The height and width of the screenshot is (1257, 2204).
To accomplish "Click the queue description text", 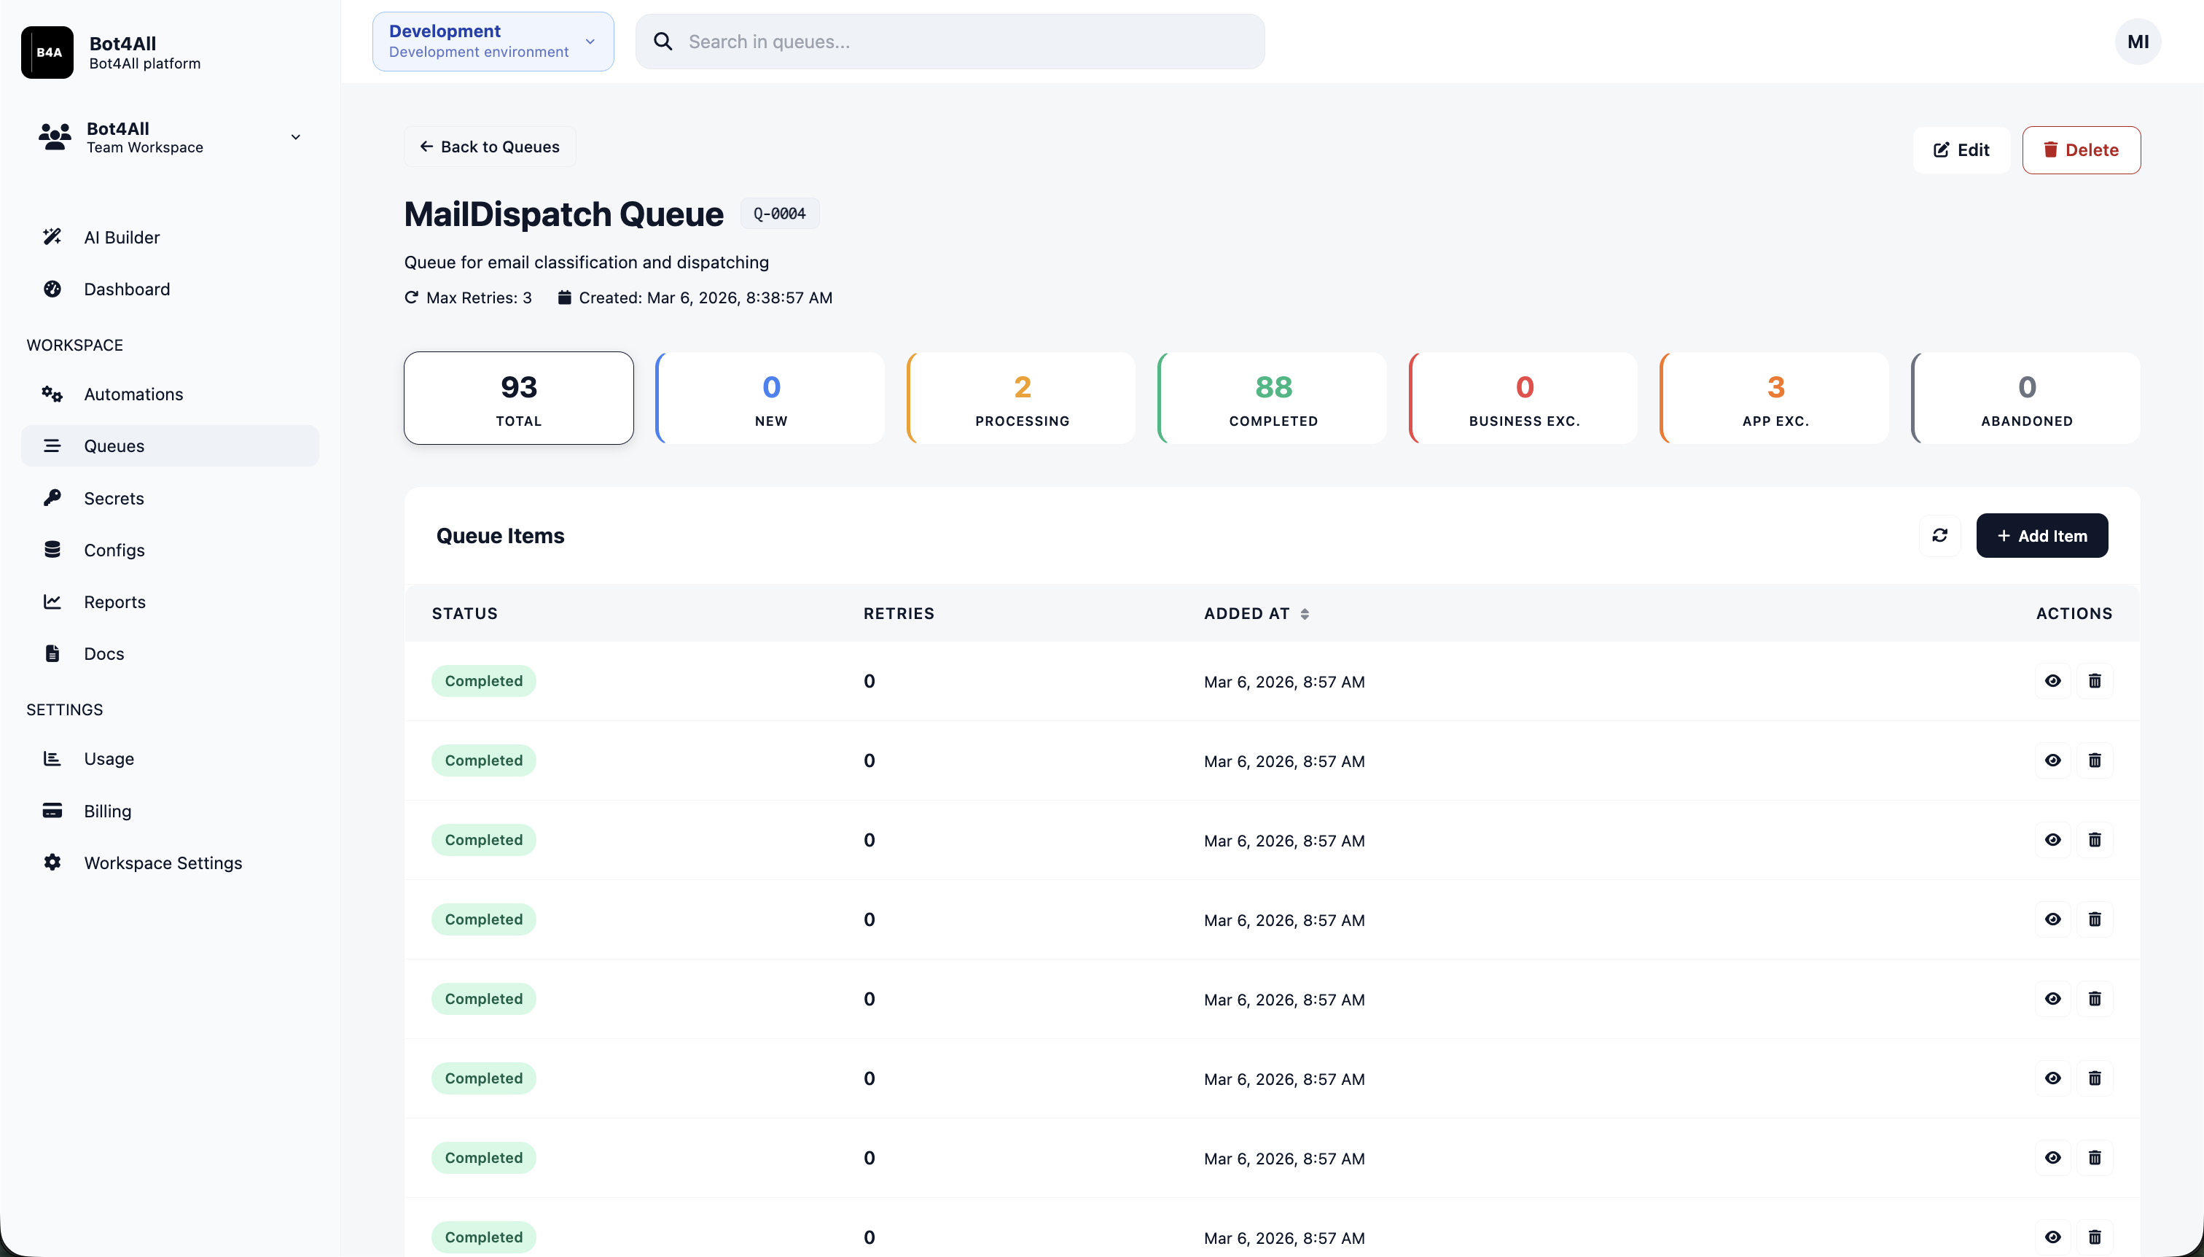I will (x=586, y=262).
